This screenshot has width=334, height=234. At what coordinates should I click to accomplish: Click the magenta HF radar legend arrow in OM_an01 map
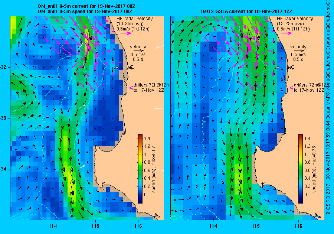coord(126,33)
